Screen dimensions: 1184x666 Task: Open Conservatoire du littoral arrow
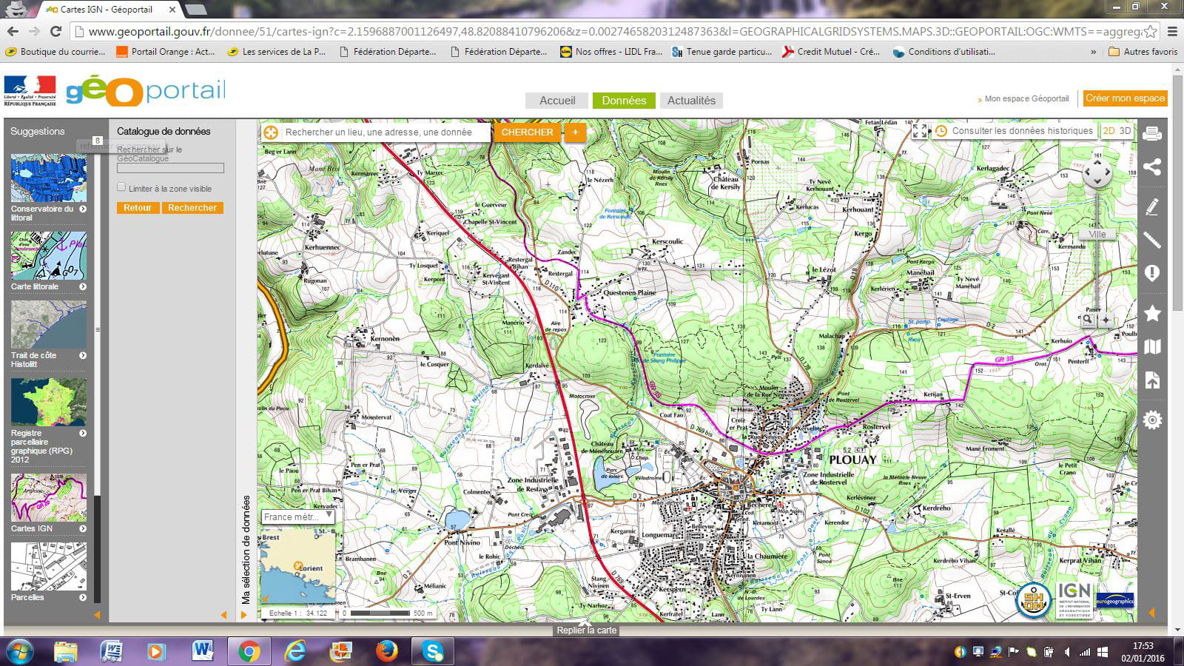click(x=83, y=209)
